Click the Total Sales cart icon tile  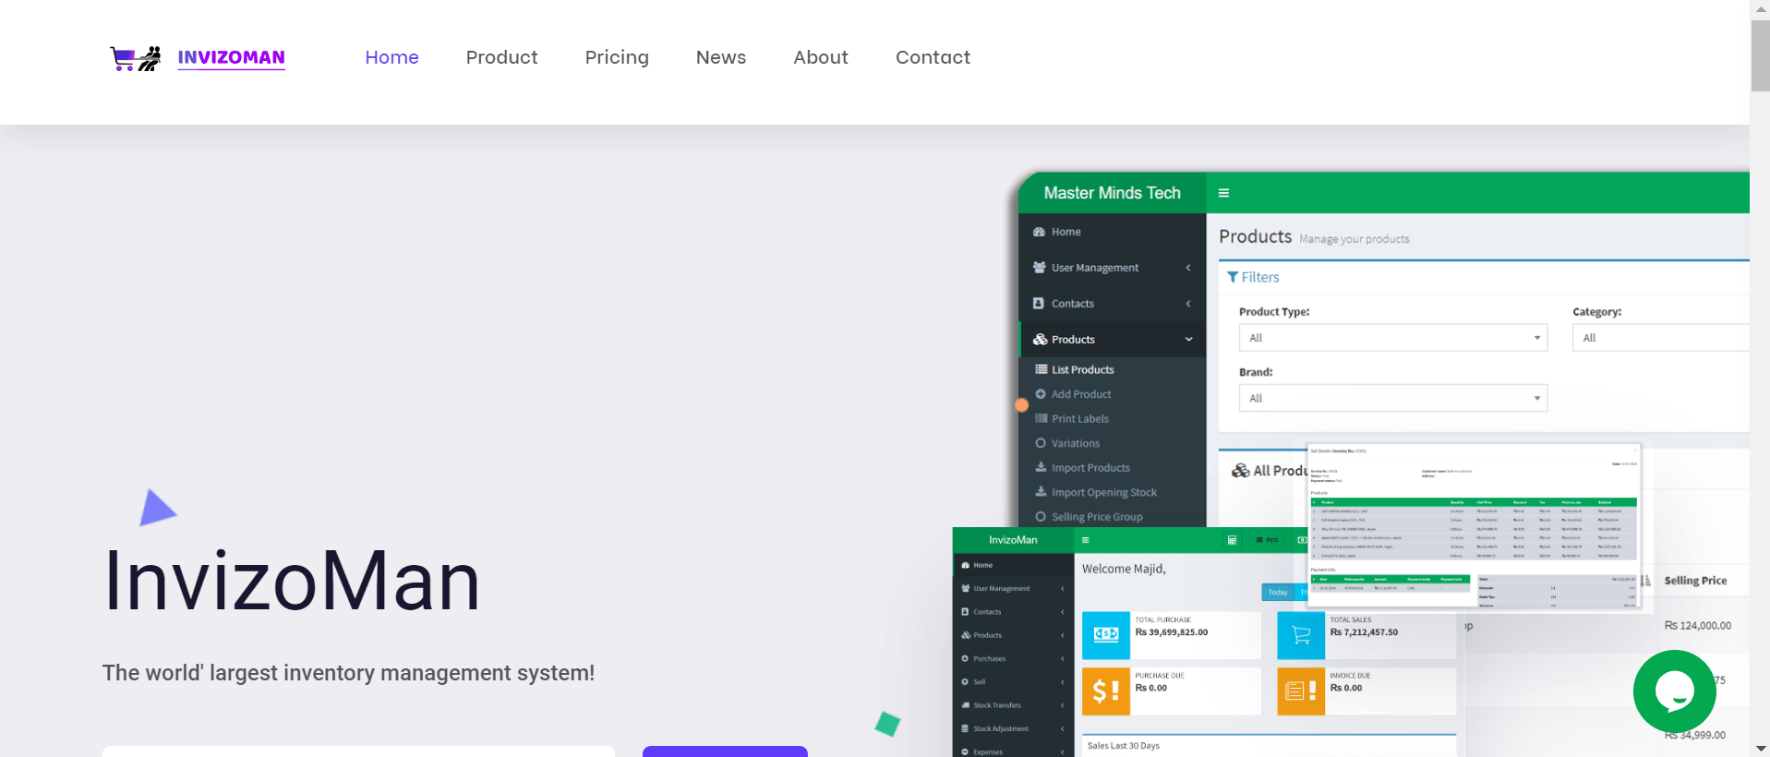(1300, 634)
